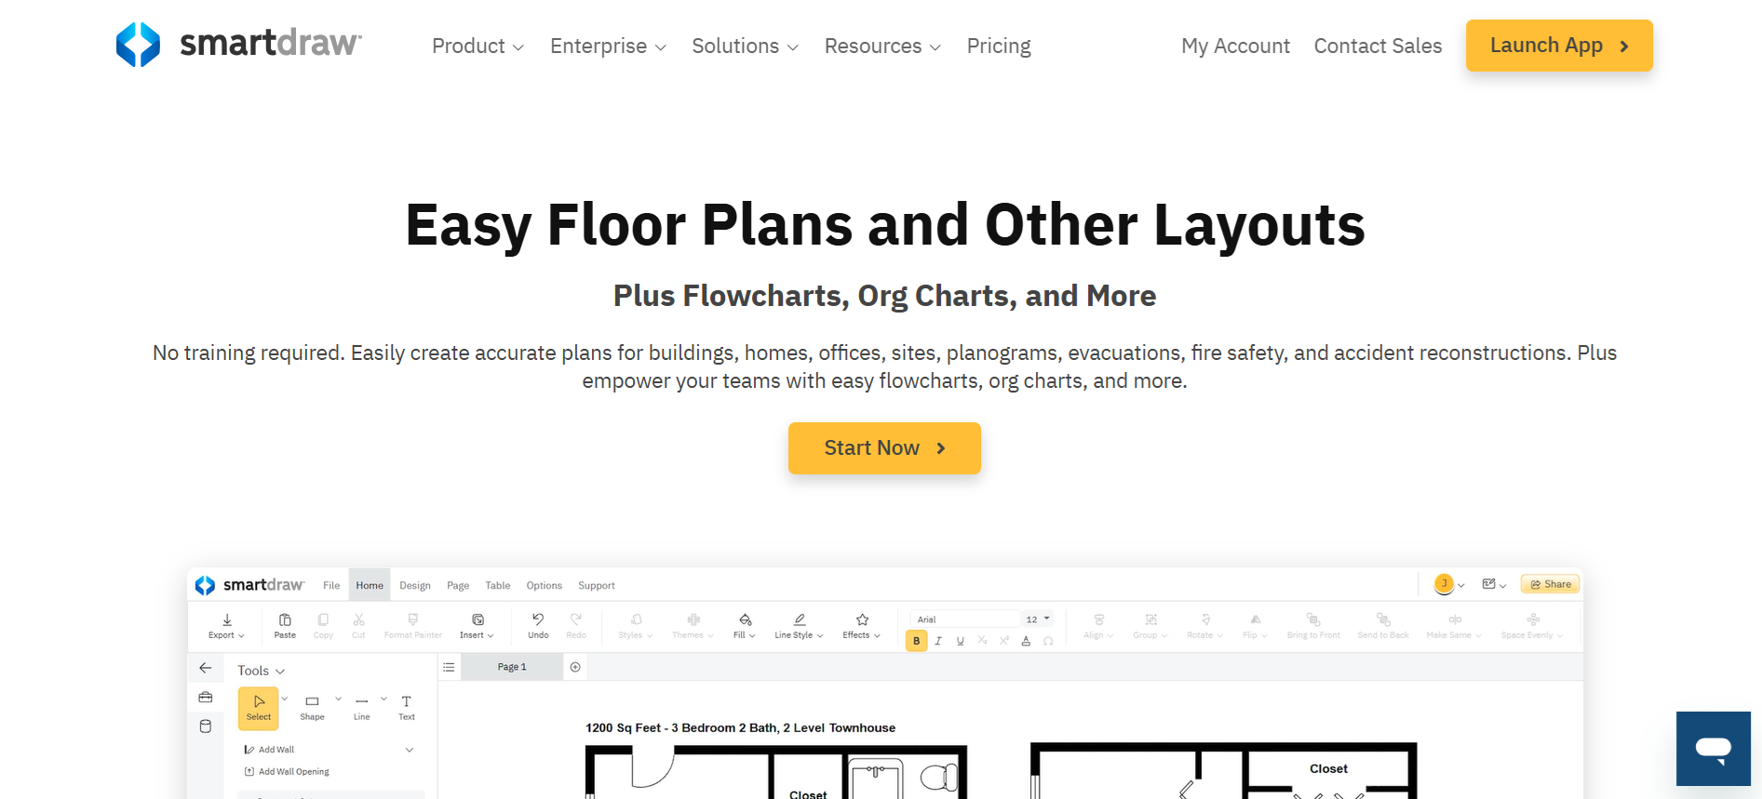The width and height of the screenshot is (1762, 799).
Task: Switch to the Options ribbon tab
Action: pyautogui.click(x=545, y=585)
